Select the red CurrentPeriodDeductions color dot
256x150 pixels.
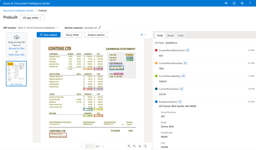point(156,50)
